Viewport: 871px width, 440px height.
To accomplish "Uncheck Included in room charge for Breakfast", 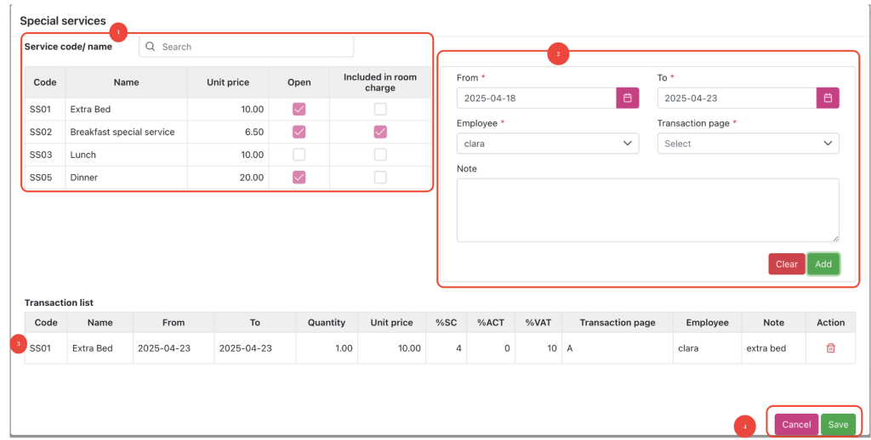I will pos(380,132).
